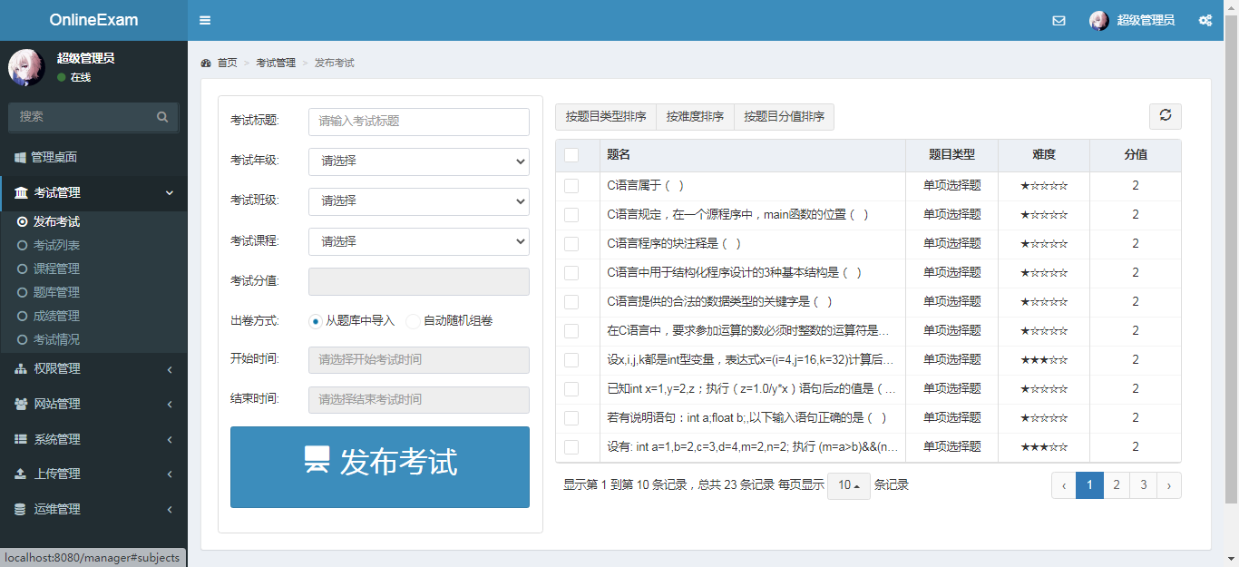Click the 考试标题 input field
Viewport: 1239px width, 567px height.
(x=418, y=122)
